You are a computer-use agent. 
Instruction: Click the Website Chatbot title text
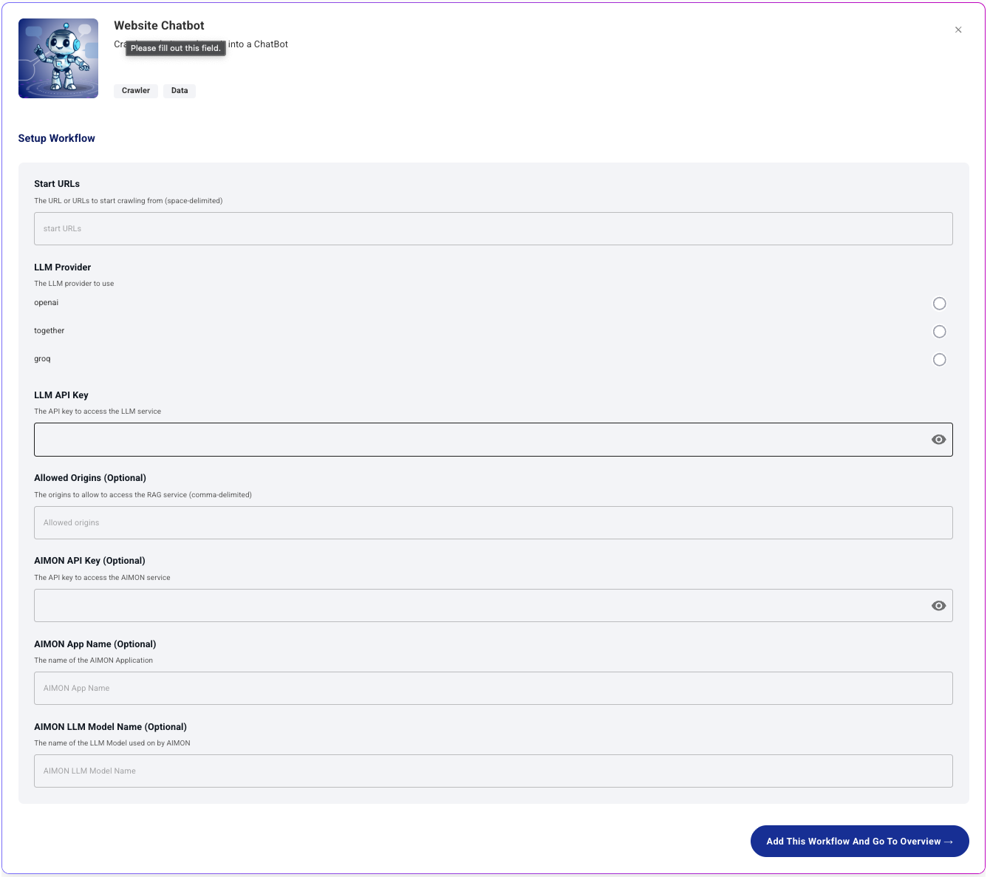coord(159,26)
